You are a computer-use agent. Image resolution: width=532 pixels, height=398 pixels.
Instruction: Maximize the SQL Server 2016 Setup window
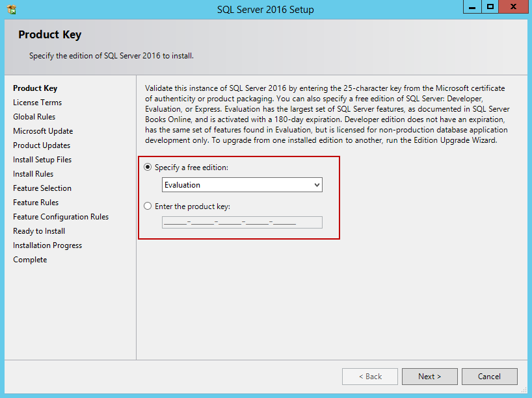[490, 6]
